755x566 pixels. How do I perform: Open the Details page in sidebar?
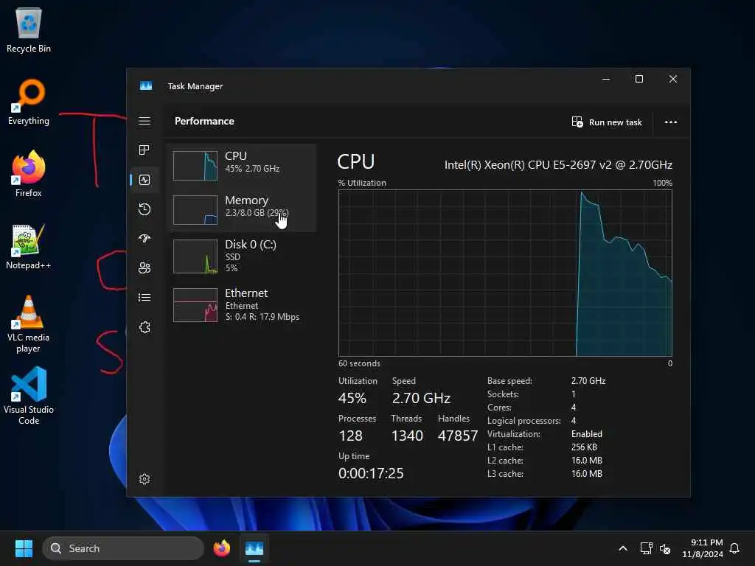pos(145,298)
